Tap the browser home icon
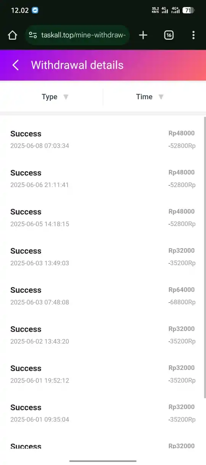This screenshot has height=465, width=206. (x=13, y=36)
